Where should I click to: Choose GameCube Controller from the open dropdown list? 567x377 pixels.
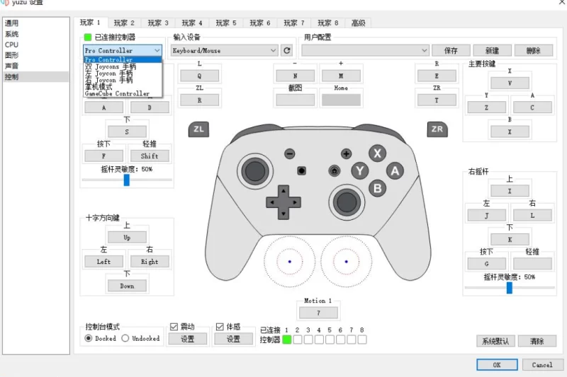[118, 93]
